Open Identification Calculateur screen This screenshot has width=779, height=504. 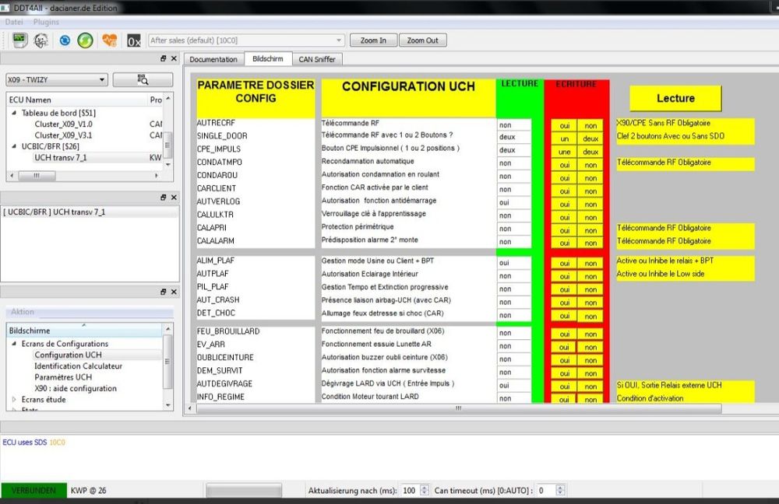pyautogui.click(x=78, y=366)
